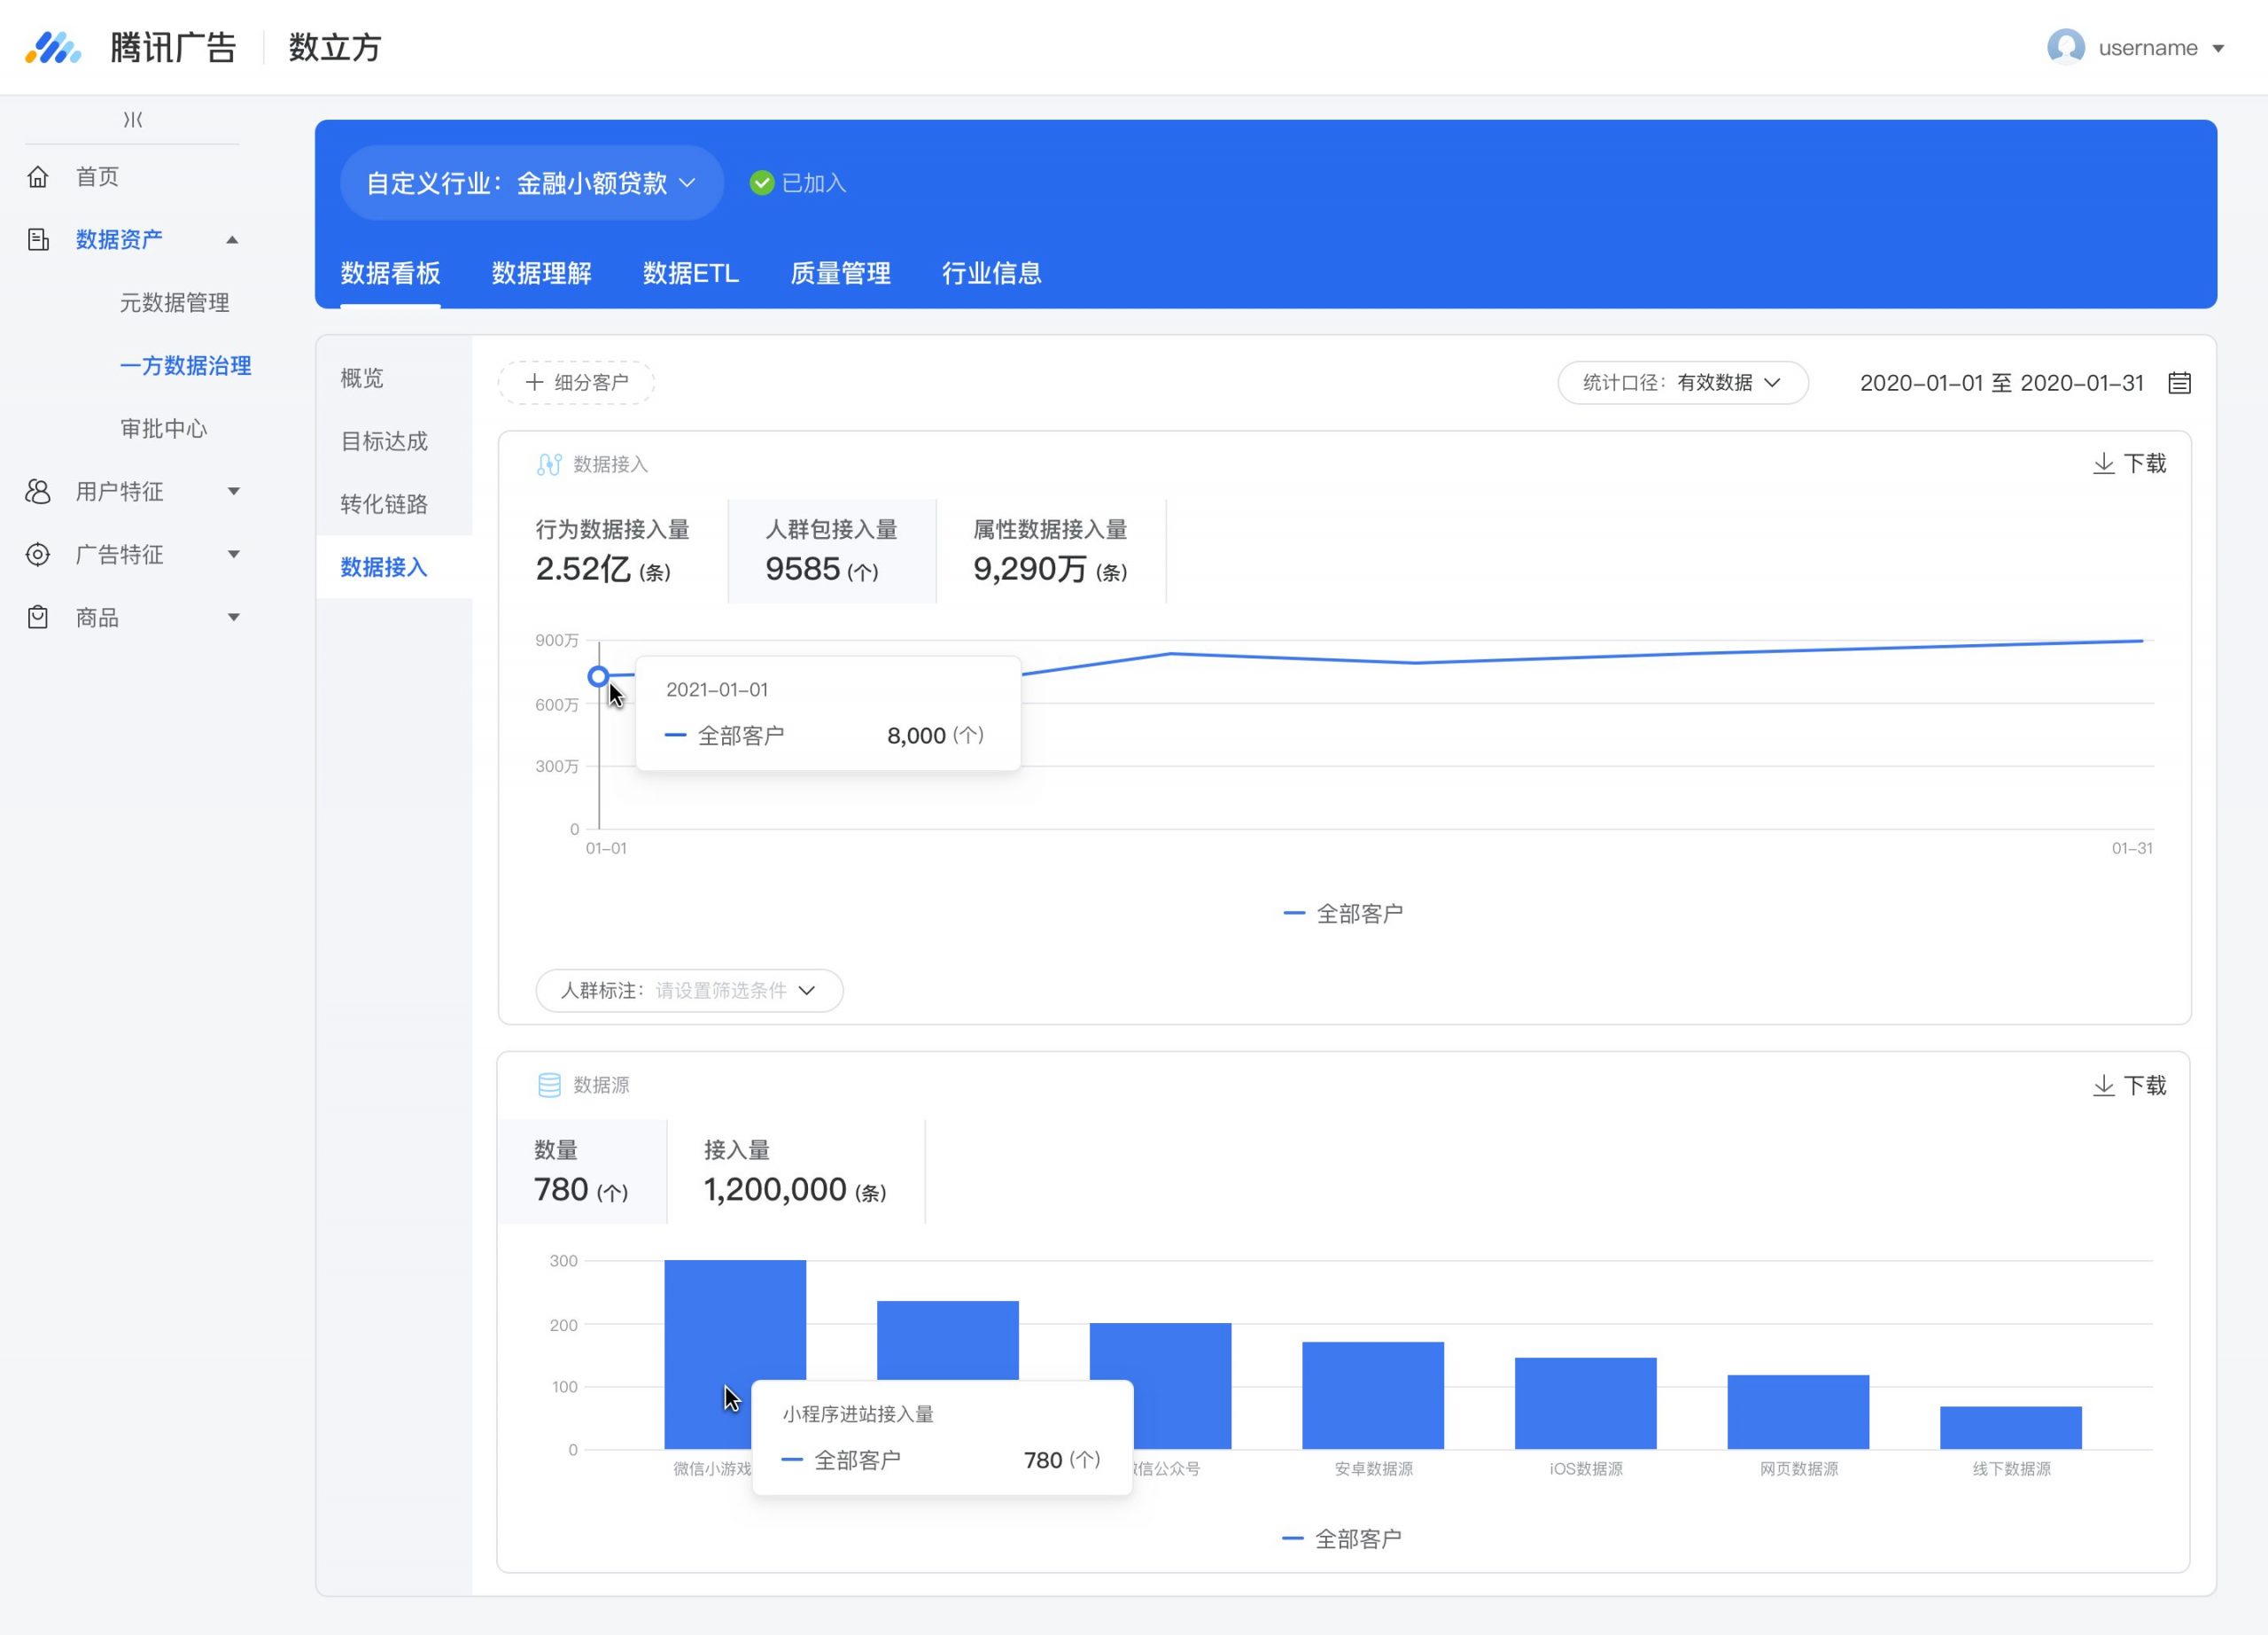The width and height of the screenshot is (2268, 1635).
Task: Toggle the 全部客户 legend under line chart
Action: [1343, 914]
